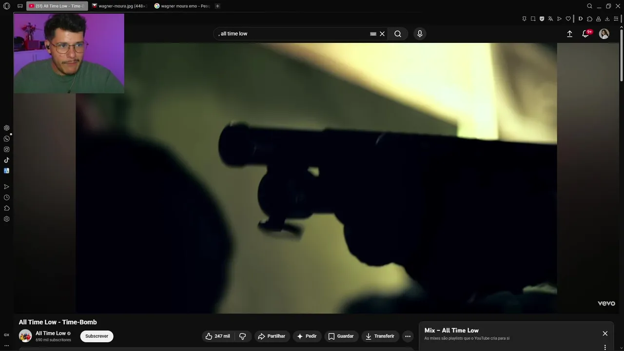Viewport: 624px width, 351px height.
Task: Click the 690 mil subscritores text
Action: click(53, 340)
